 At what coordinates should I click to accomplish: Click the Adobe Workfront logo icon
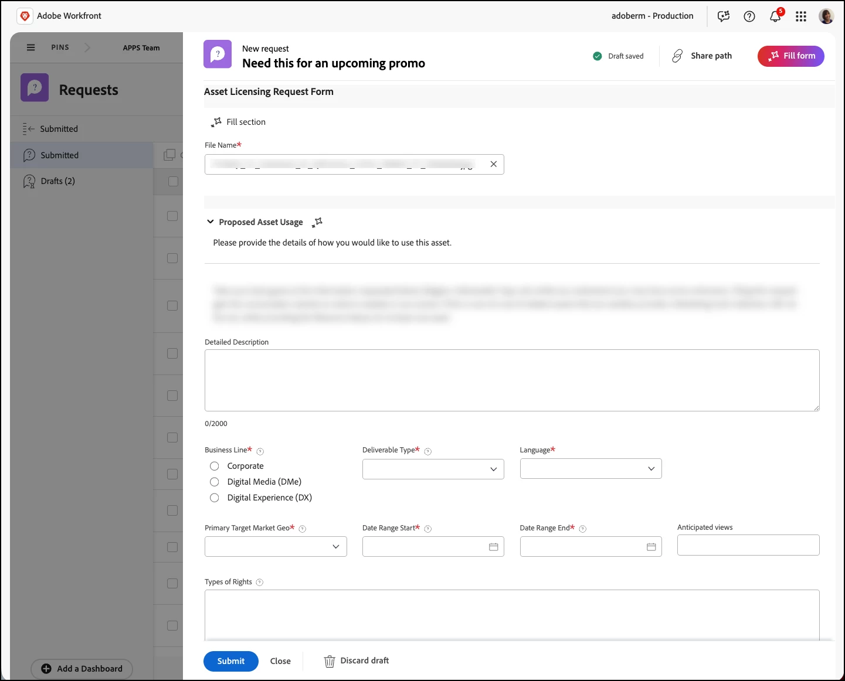tap(25, 16)
